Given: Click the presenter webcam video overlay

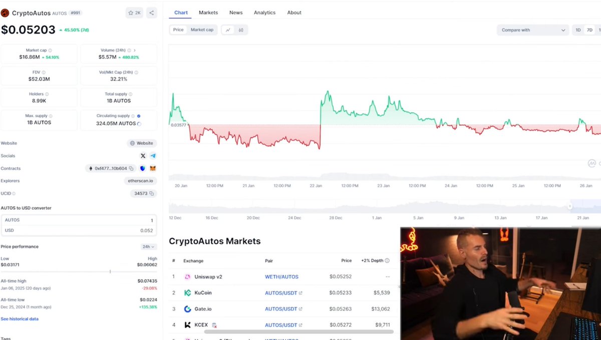Looking at the screenshot, I should [x=500, y=283].
